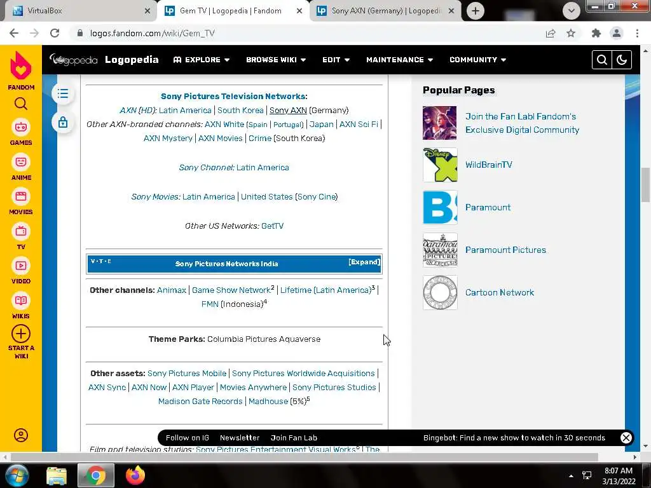
Task: Click Start a Wiki plus icon
Action: tap(21, 334)
